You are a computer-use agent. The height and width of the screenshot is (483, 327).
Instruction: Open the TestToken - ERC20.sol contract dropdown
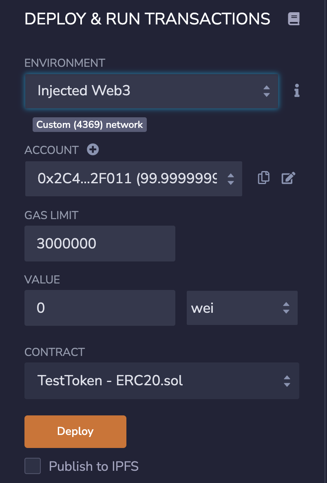(161, 381)
